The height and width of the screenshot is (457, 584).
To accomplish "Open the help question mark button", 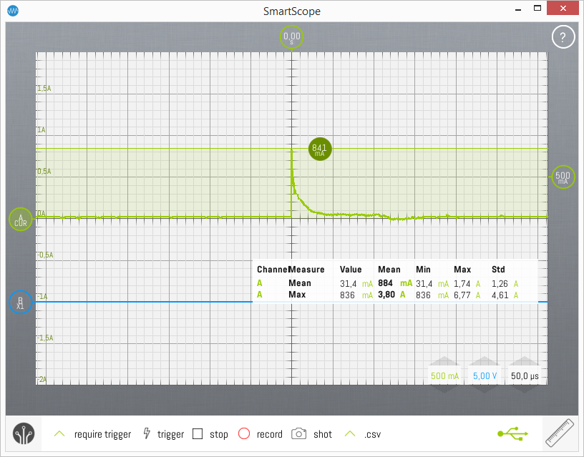I will point(563,37).
